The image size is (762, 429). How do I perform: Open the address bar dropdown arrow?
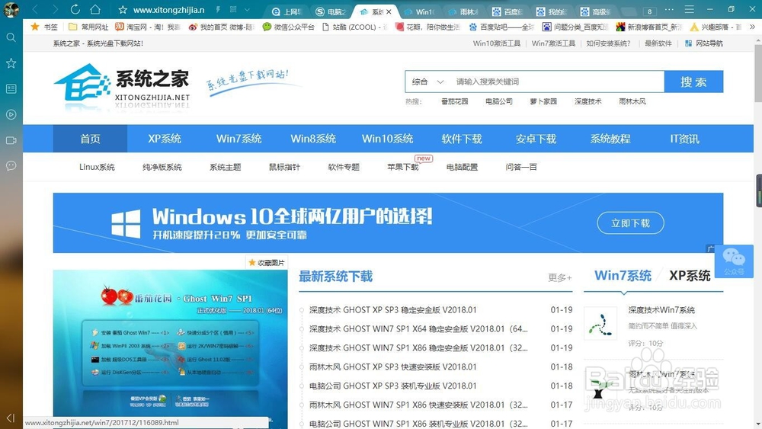(x=248, y=10)
